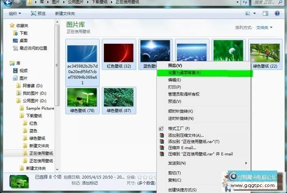Click the navigation pane scrollbar thumb
Image resolution: width=287 pixels, height=193 pixels.
coord(57,65)
